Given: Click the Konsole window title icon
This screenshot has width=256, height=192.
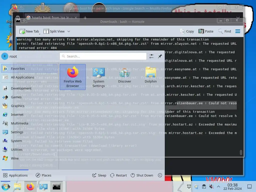Looking at the screenshot, I should tap(18, 20).
